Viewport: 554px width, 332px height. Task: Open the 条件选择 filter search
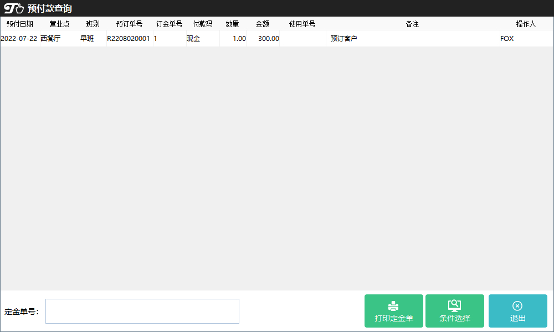tap(454, 311)
